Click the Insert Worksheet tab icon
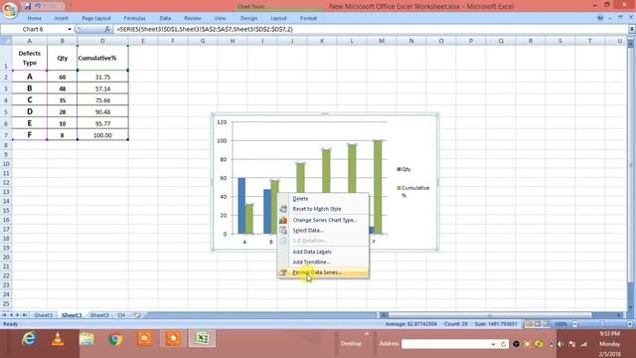This screenshot has height=358, width=636. pyautogui.click(x=137, y=315)
